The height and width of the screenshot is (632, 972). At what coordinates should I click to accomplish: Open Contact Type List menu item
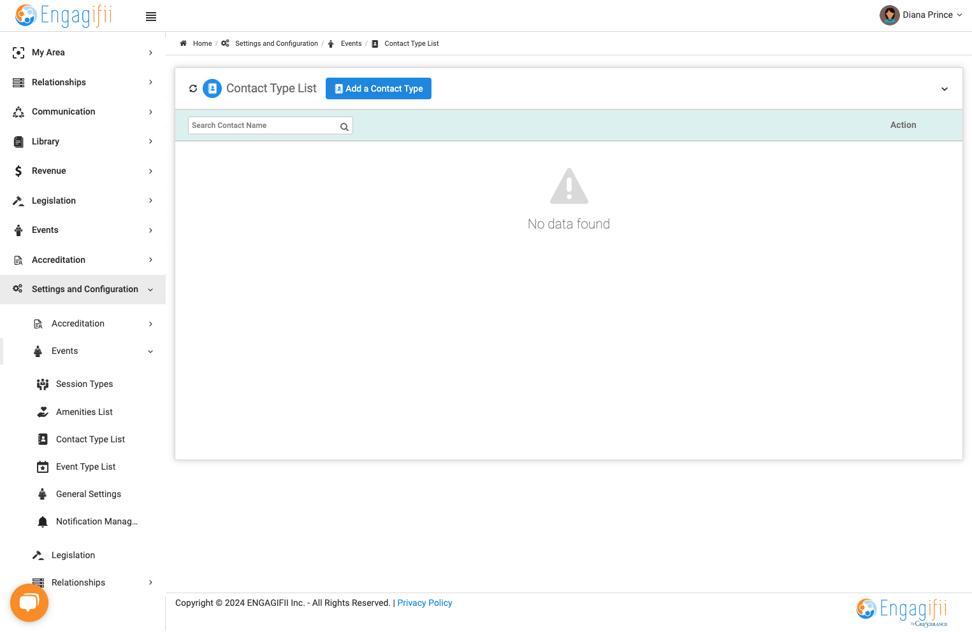pos(91,439)
